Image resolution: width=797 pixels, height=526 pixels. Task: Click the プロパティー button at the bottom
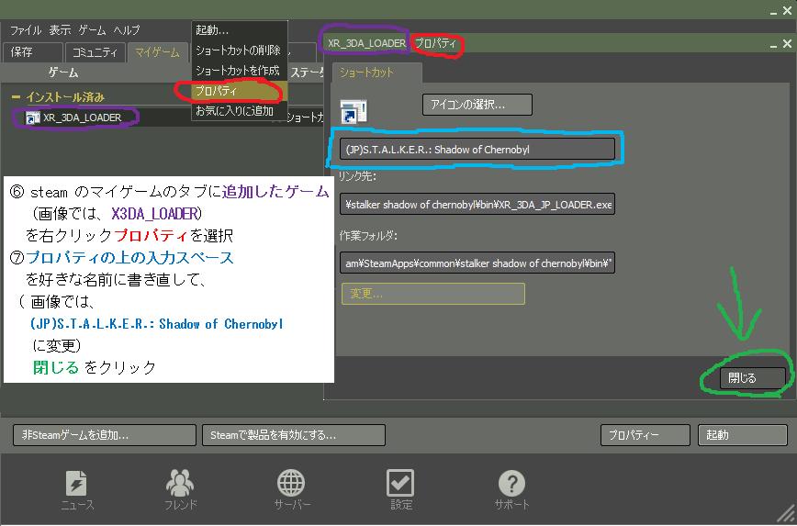point(645,435)
